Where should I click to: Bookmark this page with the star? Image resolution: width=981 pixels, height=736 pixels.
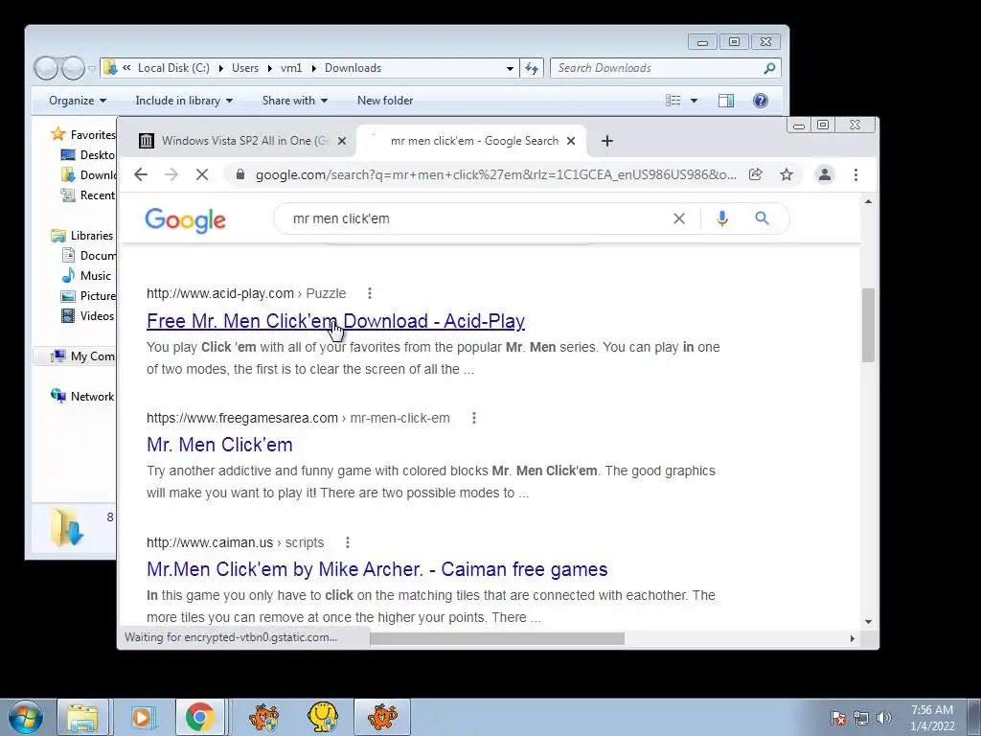(x=787, y=174)
